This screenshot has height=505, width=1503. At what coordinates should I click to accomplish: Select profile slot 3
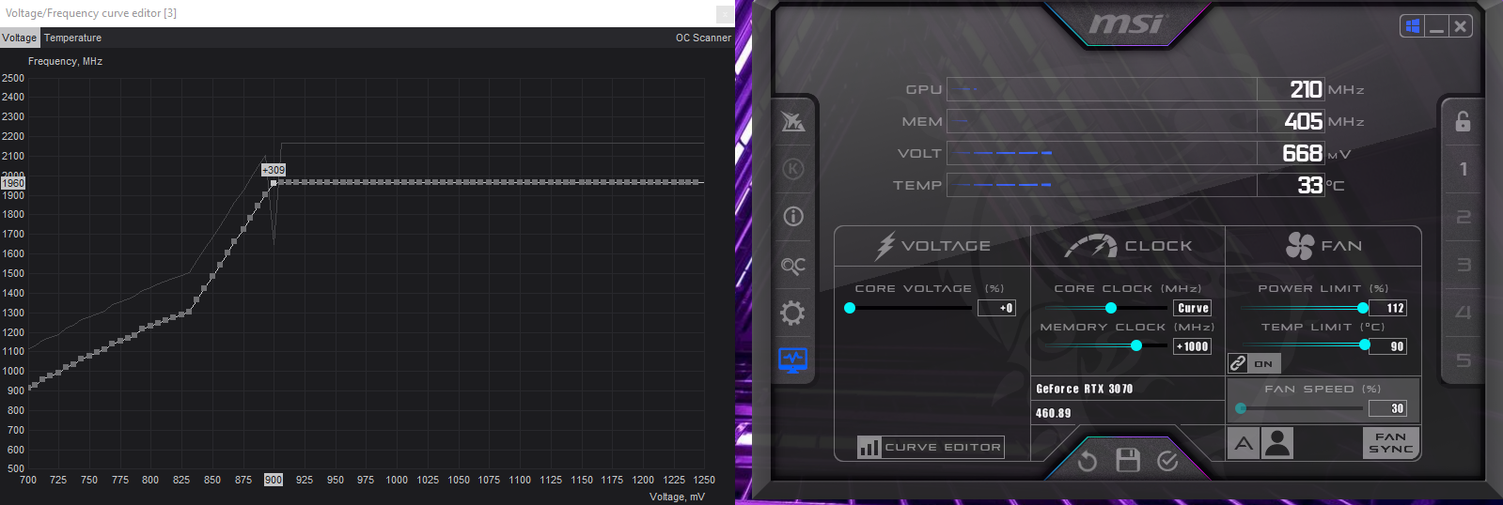click(x=1463, y=265)
